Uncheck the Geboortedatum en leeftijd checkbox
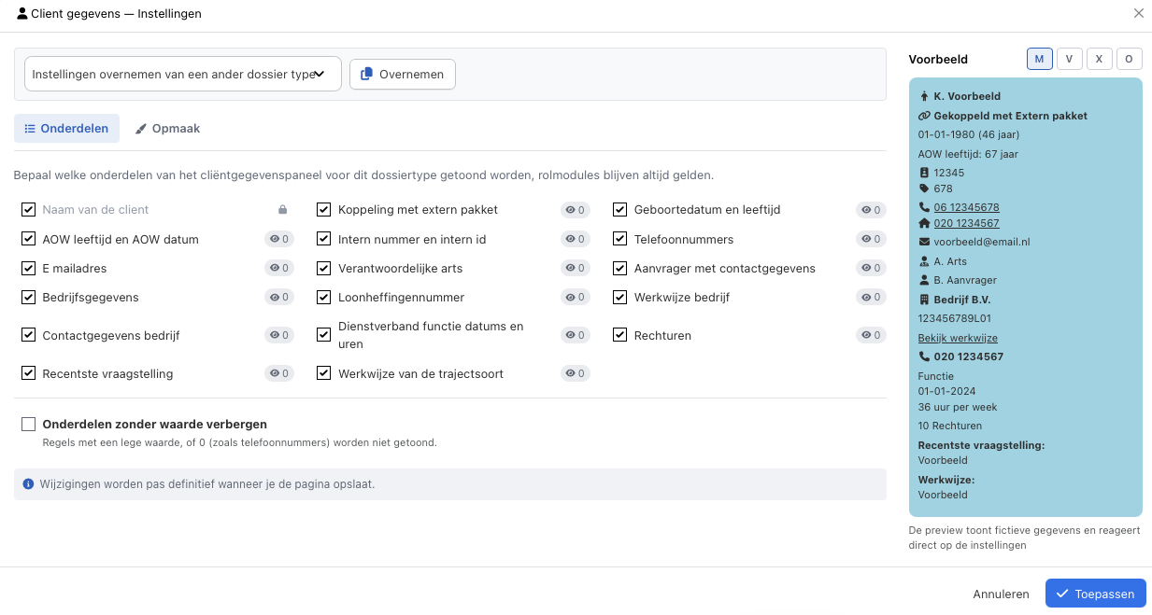 [x=619, y=210]
